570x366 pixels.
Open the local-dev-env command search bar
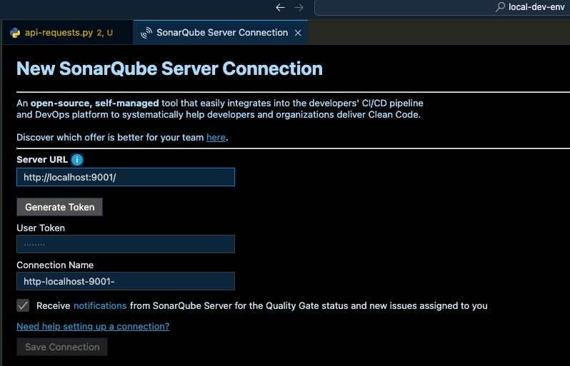[x=442, y=7]
